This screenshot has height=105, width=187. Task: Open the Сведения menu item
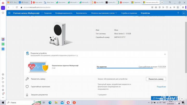[x=48, y=13]
